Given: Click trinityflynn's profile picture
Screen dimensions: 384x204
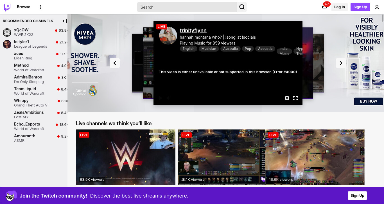Looking at the screenshot, I should 168,36.
